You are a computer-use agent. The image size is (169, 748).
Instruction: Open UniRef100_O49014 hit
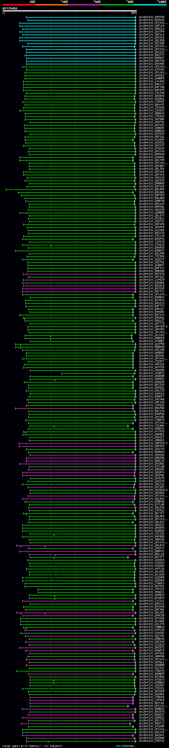point(151,394)
